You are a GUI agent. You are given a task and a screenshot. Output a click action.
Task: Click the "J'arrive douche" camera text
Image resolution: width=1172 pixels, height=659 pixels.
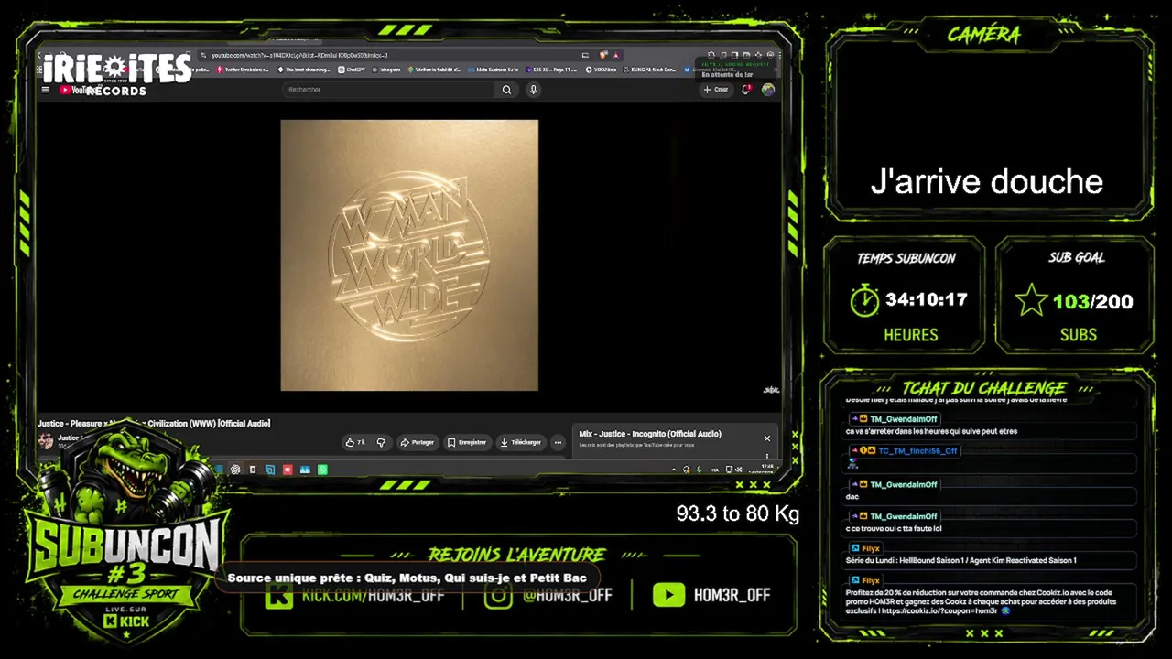click(987, 182)
